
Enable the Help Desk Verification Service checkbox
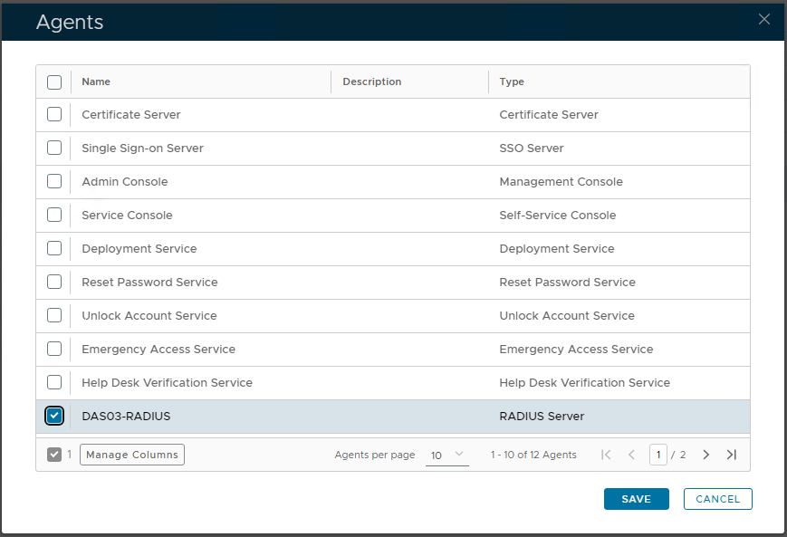coord(54,382)
